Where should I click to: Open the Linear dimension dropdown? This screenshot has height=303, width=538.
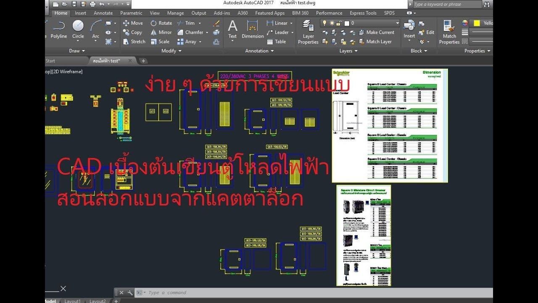[x=291, y=23]
